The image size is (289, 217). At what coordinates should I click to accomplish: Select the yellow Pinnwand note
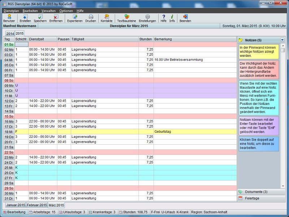tap(258, 51)
